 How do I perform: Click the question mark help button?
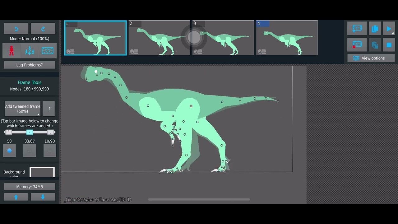pos(49,109)
